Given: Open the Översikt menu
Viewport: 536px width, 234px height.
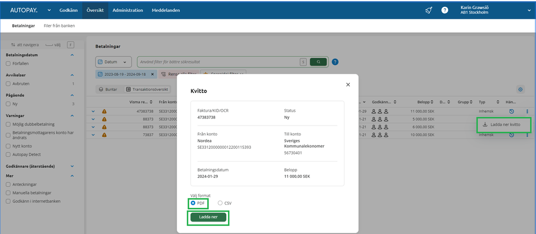Looking at the screenshot, I should click(95, 10).
